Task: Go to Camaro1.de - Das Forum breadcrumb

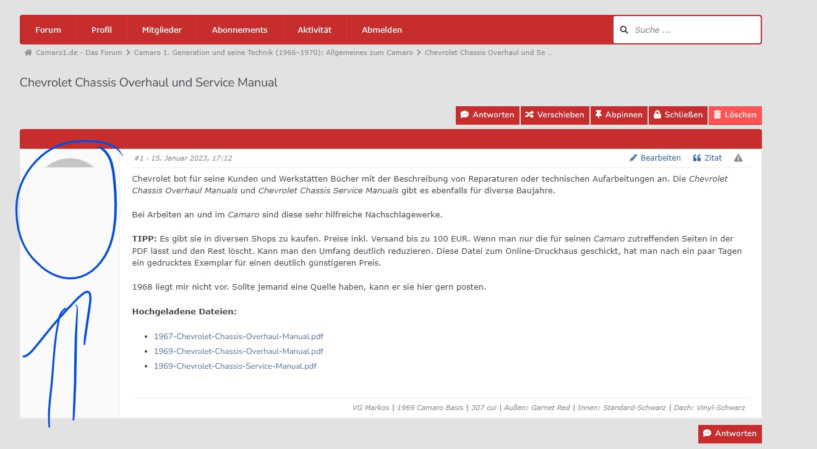Action: [x=79, y=52]
